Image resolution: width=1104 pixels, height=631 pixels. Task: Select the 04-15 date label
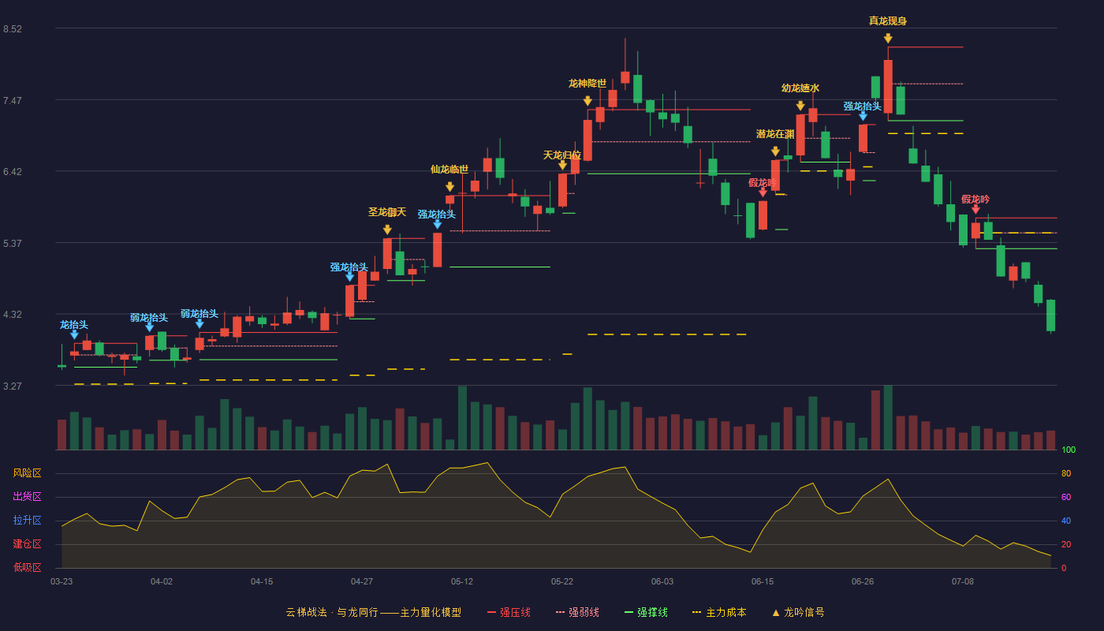(x=262, y=581)
